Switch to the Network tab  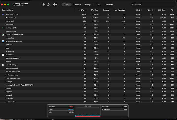(x=109, y=5)
